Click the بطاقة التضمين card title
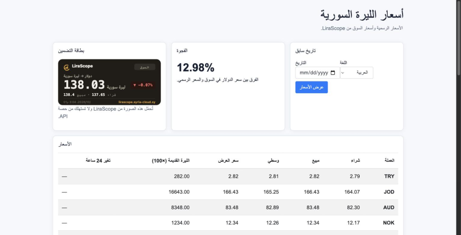Screen dimensions: 461x235 coord(71,51)
